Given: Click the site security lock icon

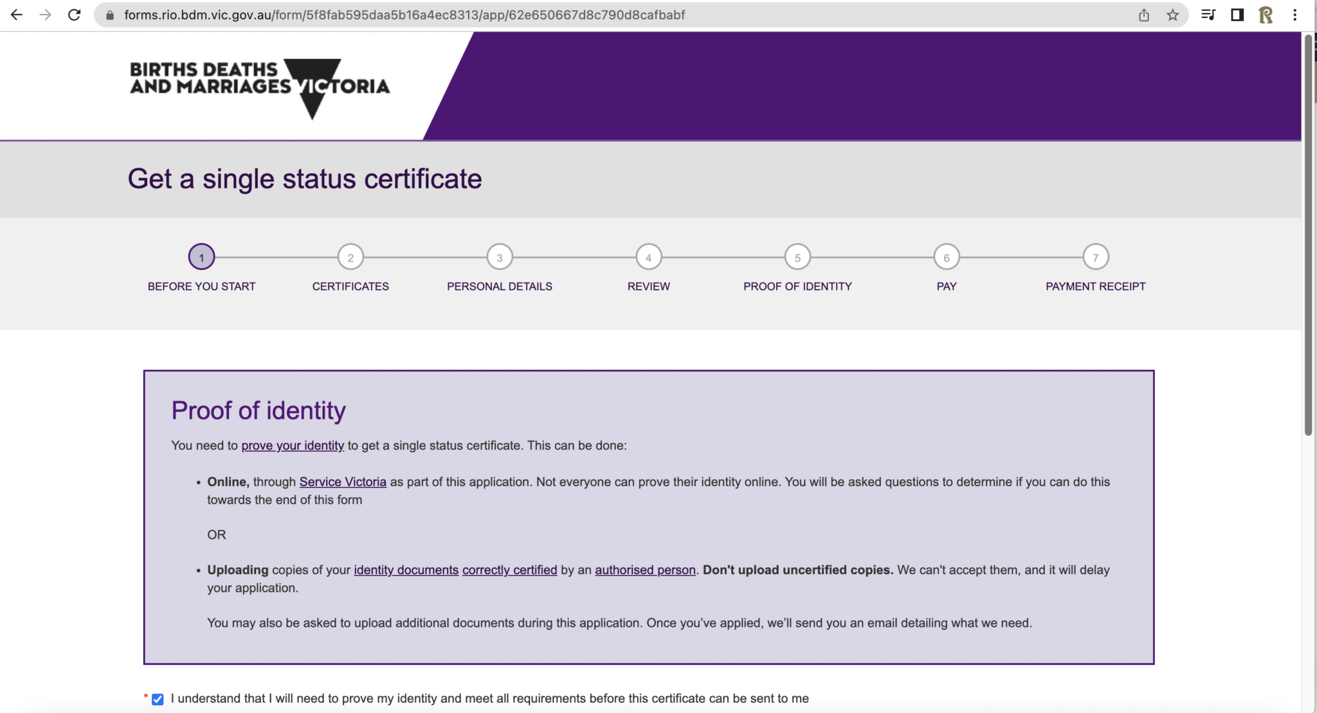Looking at the screenshot, I should 109,14.
